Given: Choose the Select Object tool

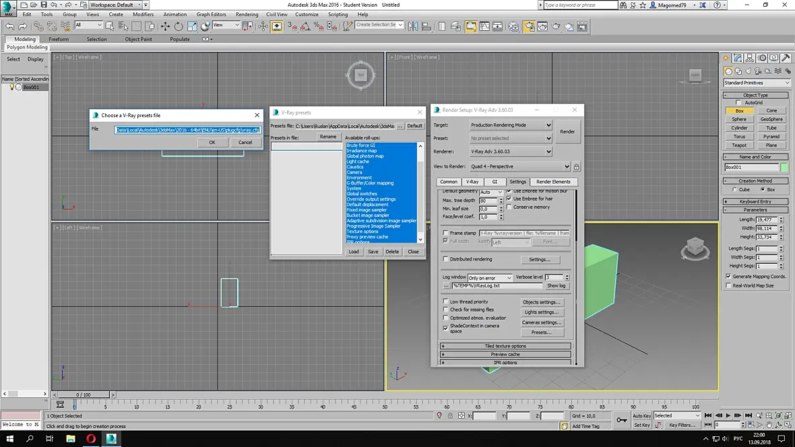Looking at the screenshot, I should coord(110,26).
